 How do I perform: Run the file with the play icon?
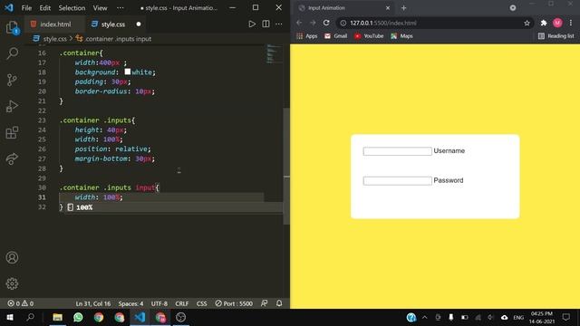(252, 24)
